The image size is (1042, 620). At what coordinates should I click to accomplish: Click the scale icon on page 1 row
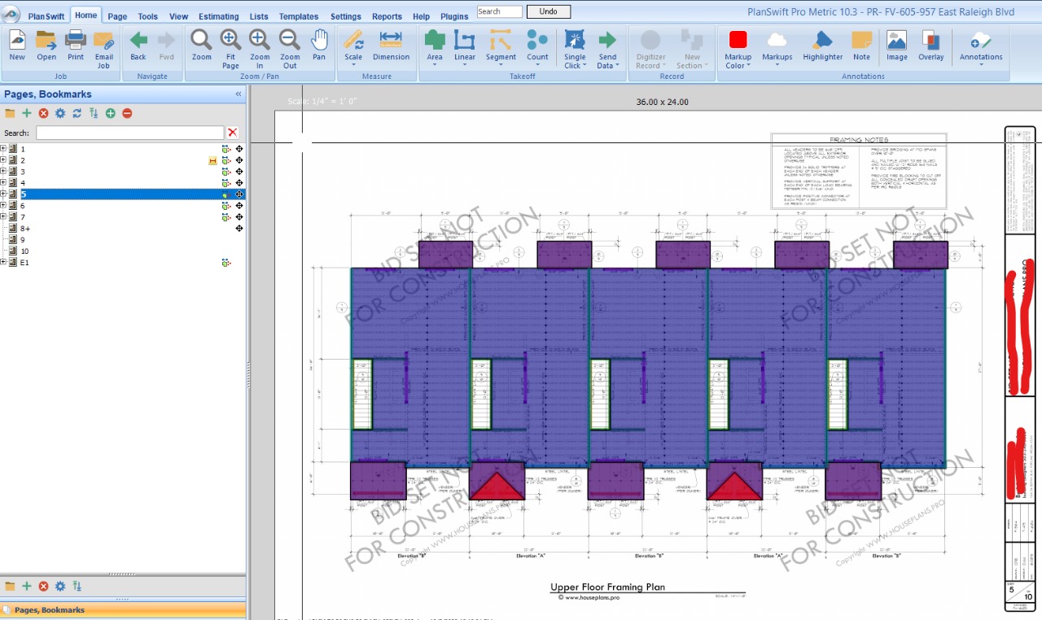click(x=226, y=149)
